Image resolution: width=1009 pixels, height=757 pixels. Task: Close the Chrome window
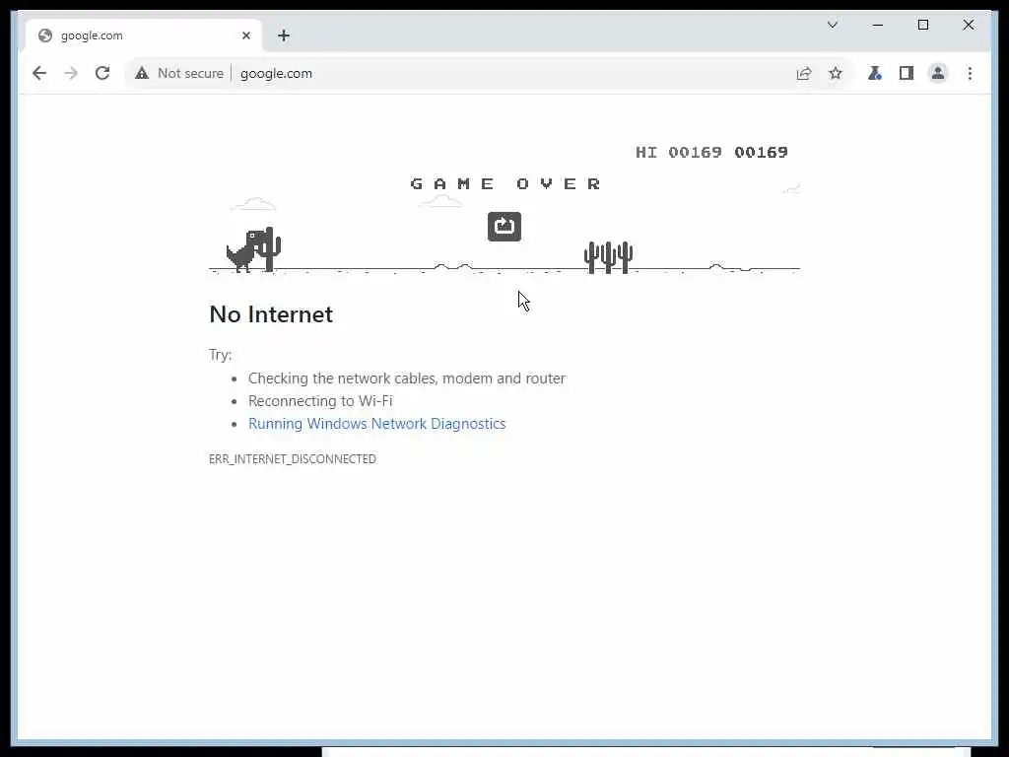[x=968, y=25]
